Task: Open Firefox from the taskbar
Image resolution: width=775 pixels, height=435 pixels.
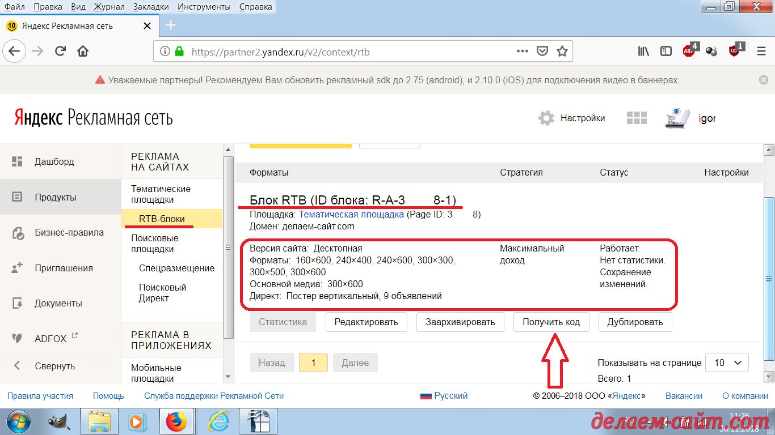Action: (x=176, y=422)
